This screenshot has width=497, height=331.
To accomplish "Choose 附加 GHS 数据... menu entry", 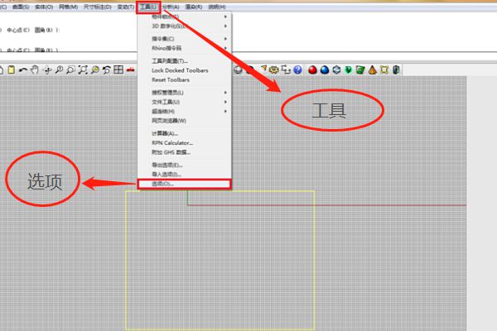I will 184,152.
